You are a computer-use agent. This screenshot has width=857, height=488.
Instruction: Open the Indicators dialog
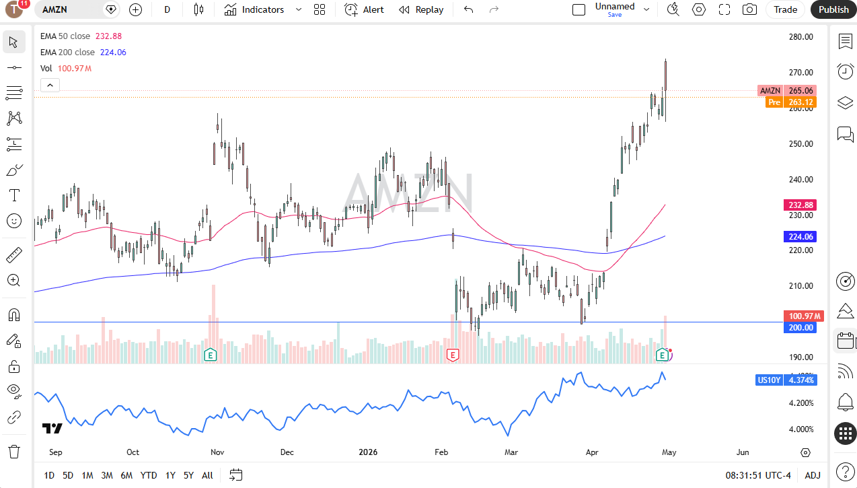(x=254, y=9)
